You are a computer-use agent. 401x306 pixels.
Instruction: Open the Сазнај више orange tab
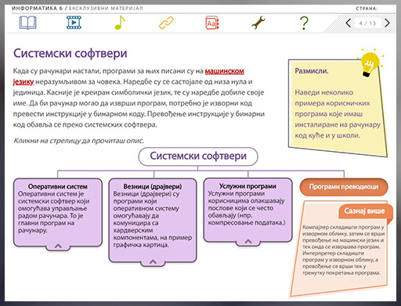tap(365, 211)
